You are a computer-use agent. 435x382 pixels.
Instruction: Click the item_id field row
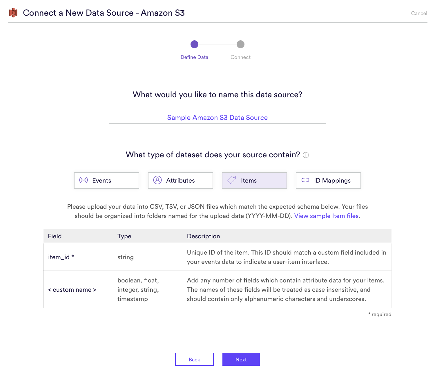[x=217, y=257]
